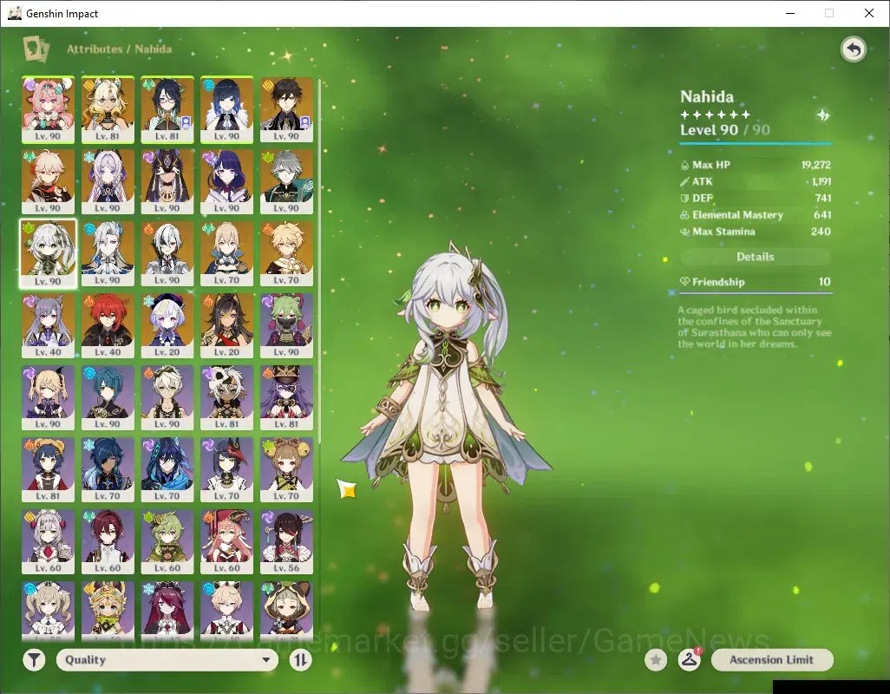Select Skirk's Lv. 90 cryo portrait

[x=108, y=181]
